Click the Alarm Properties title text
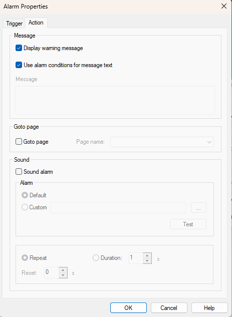This screenshot has height=317, width=232. tap(26, 7)
